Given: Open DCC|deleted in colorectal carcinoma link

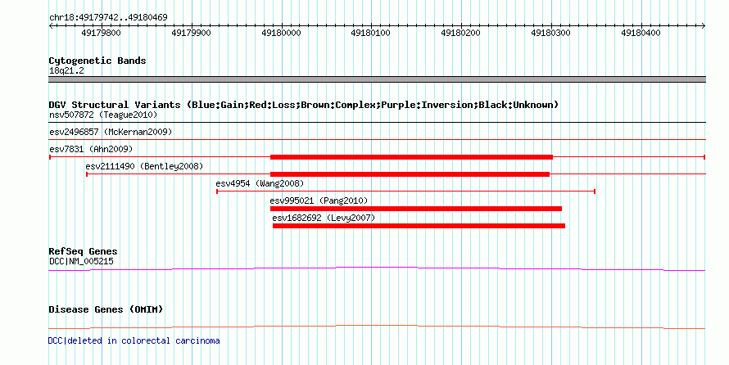Looking at the screenshot, I should [x=134, y=340].
